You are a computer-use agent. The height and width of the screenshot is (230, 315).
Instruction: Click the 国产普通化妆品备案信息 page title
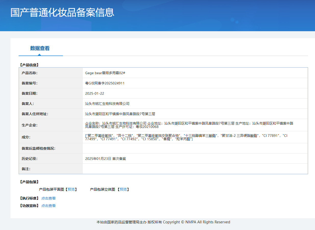point(62,13)
